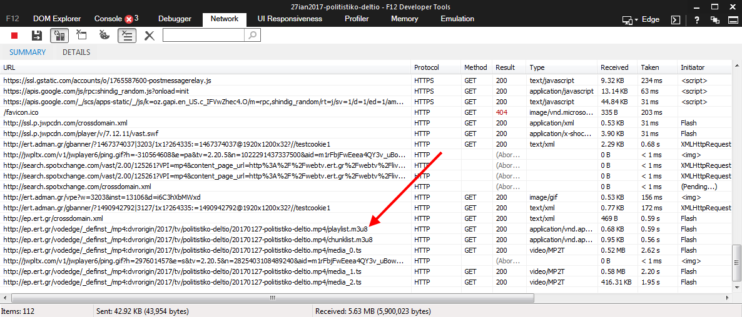This screenshot has height=317, width=742.
Task: Sort by Protocol column header
Action: click(436, 67)
